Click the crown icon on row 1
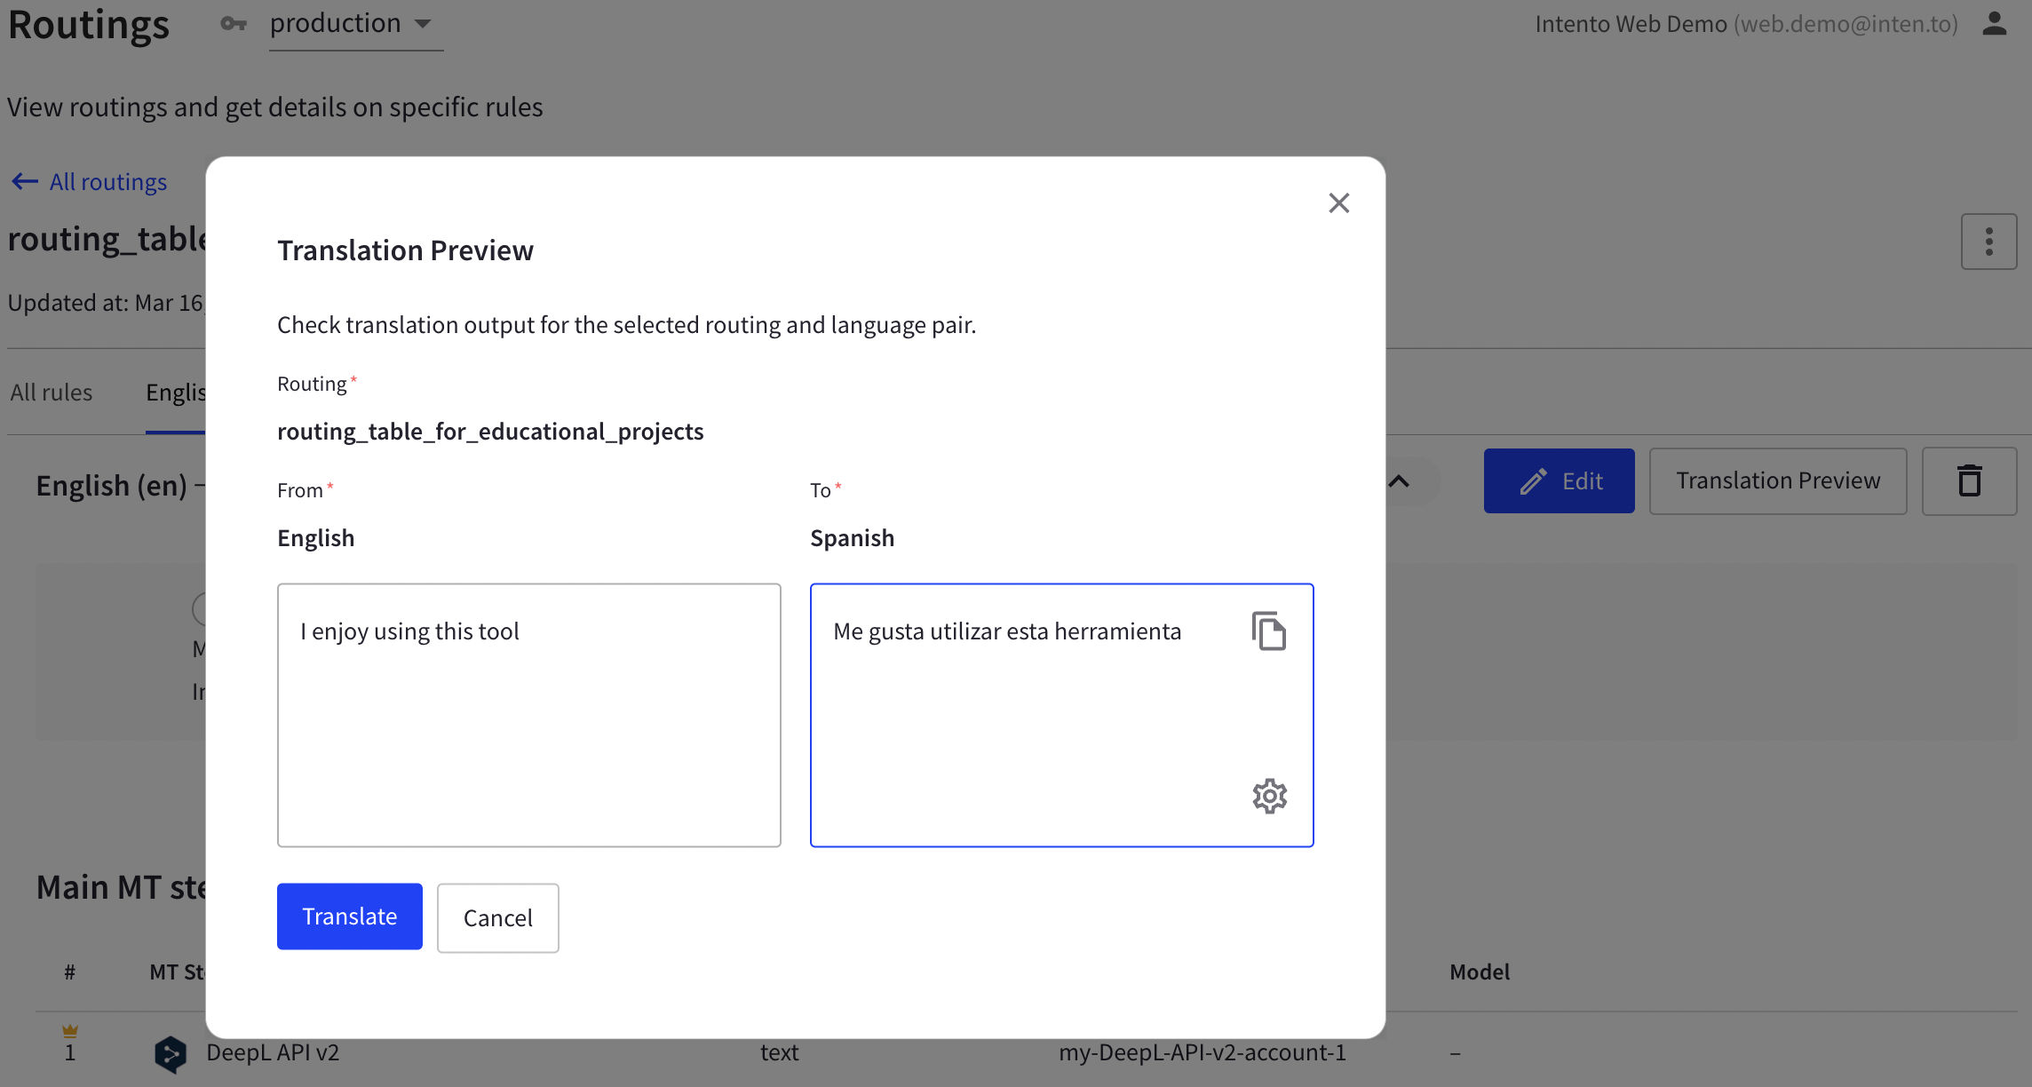2032x1087 pixels. coord(70,1031)
